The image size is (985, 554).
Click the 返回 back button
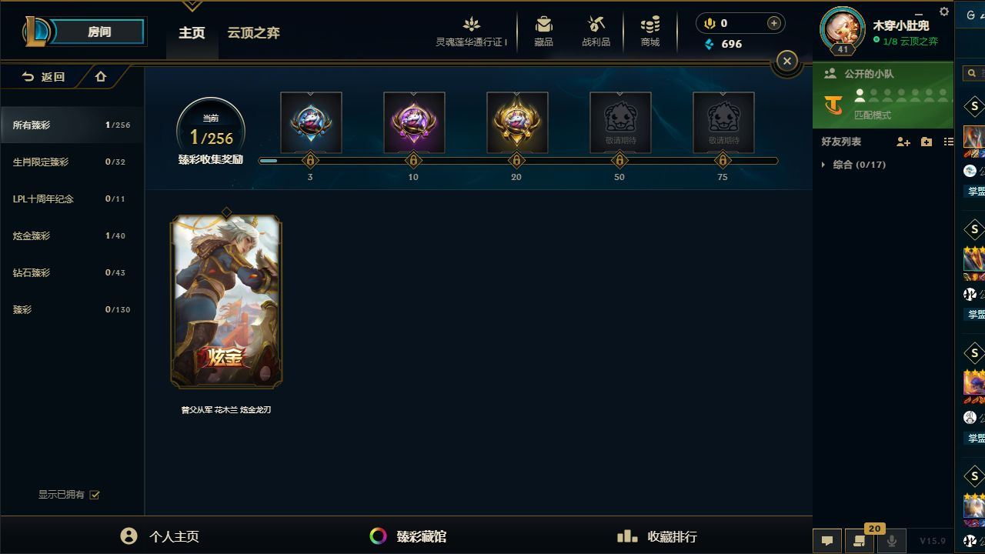[43, 76]
